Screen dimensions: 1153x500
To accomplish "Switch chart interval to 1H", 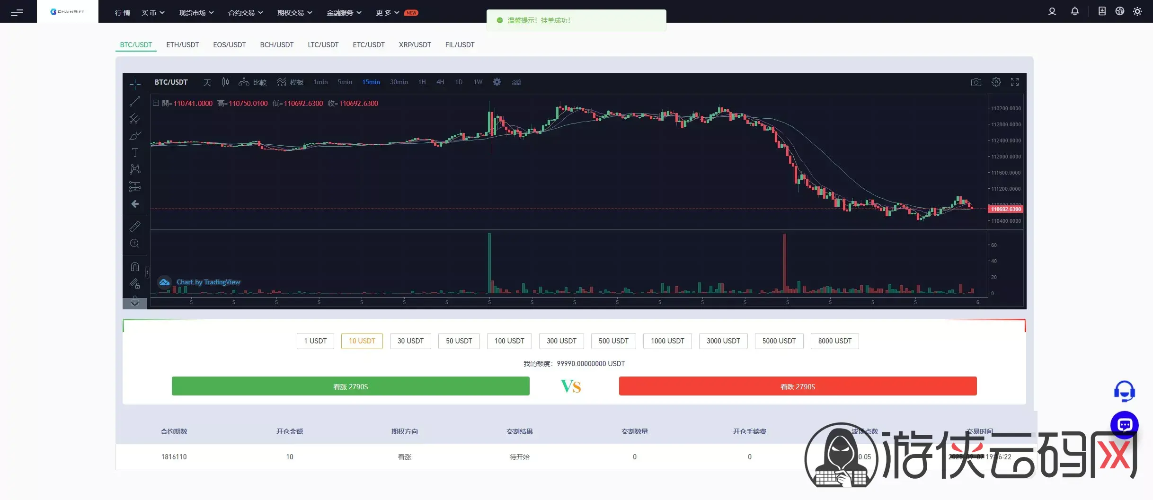I will tap(422, 82).
